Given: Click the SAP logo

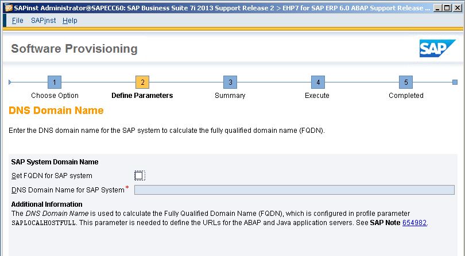Looking at the screenshot, I should pos(437,48).
